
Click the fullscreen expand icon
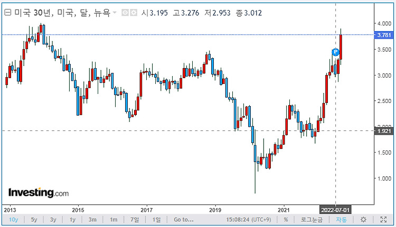(383, 220)
